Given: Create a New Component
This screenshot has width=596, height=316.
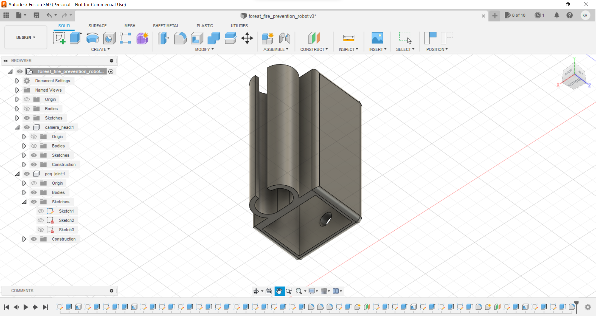Looking at the screenshot, I should [x=268, y=38].
